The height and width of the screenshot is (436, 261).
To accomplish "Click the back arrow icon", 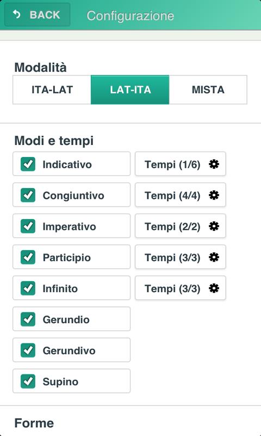I will tap(17, 14).
